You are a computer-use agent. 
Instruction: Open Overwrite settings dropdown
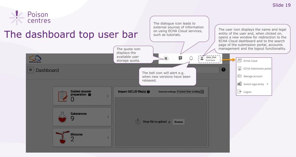pyautogui.click(x=190, y=92)
